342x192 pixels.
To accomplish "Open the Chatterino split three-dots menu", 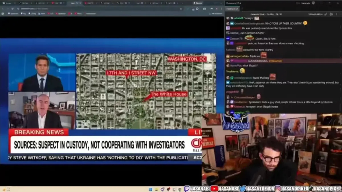I will pos(336,14).
